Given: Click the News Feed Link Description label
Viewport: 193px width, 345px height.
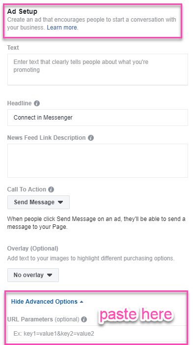Looking at the screenshot, I should point(46,138).
